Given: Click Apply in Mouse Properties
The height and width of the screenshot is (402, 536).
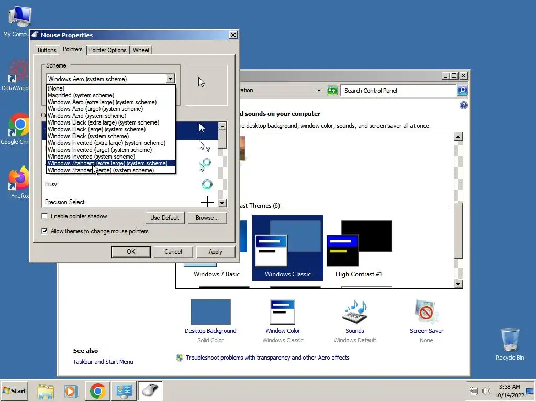Looking at the screenshot, I should click(215, 252).
